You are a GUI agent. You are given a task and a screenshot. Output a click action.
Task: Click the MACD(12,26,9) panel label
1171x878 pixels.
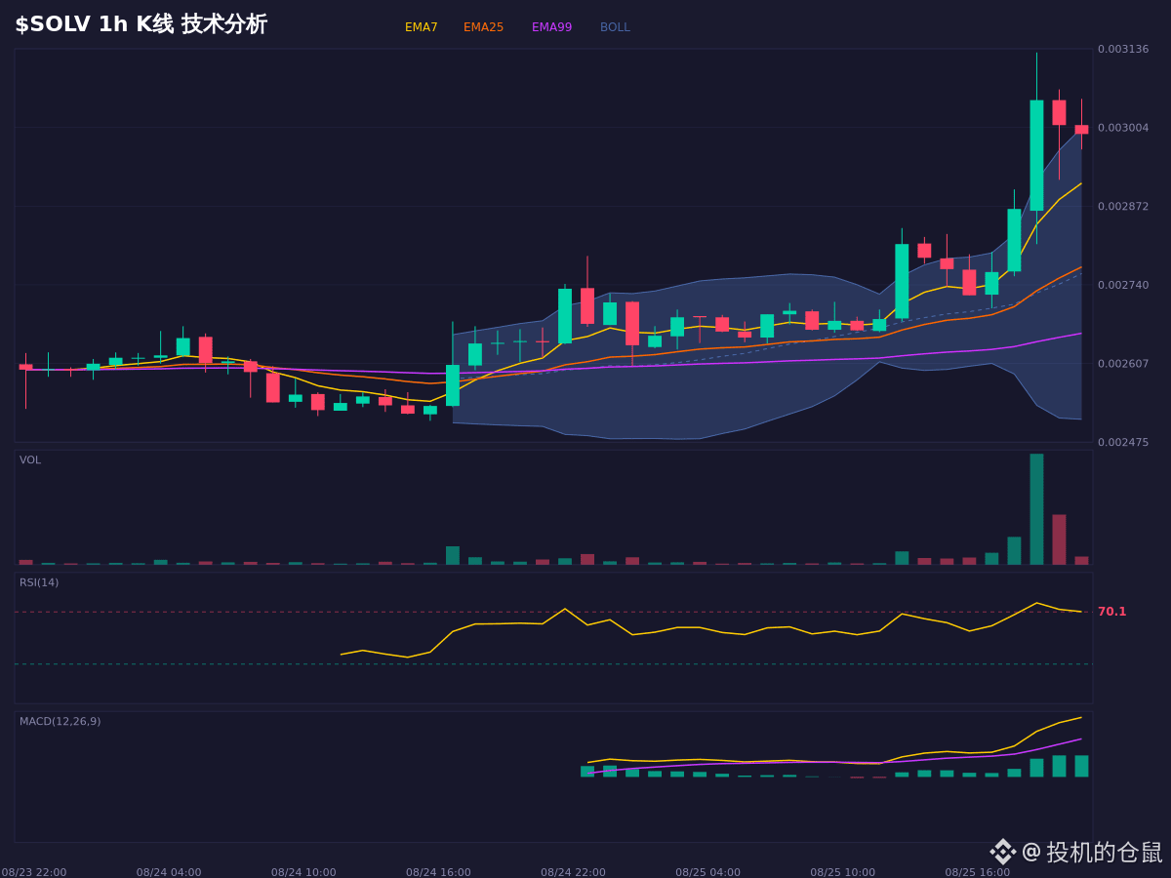point(61,722)
